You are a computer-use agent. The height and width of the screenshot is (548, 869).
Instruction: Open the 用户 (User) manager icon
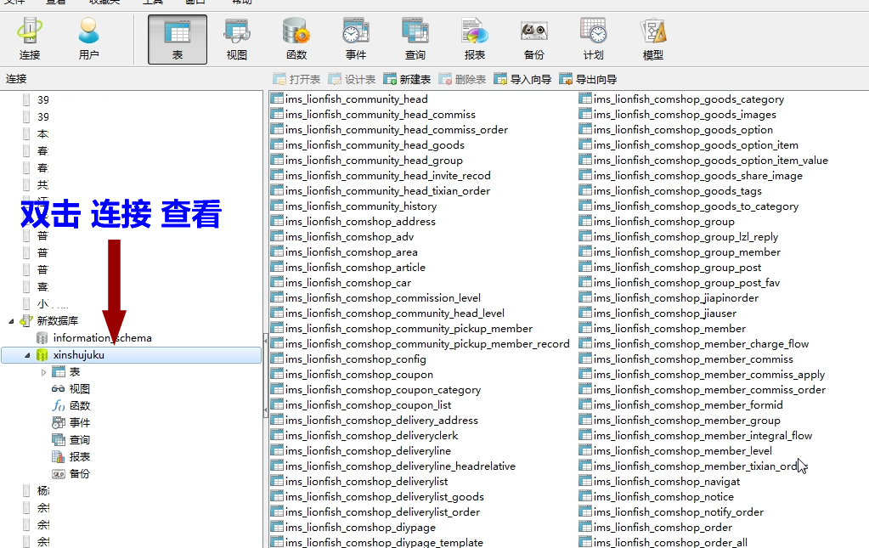[x=88, y=39]
